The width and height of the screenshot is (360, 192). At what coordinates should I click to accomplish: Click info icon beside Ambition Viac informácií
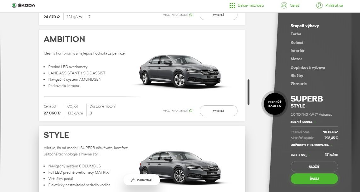tap(191, 111)
